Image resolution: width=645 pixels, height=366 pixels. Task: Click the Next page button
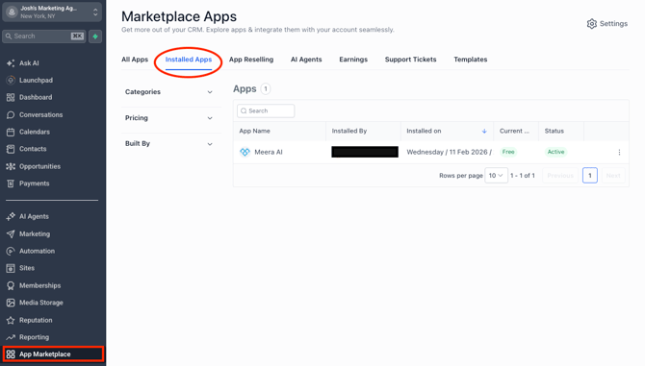click(x=613, y=176)
